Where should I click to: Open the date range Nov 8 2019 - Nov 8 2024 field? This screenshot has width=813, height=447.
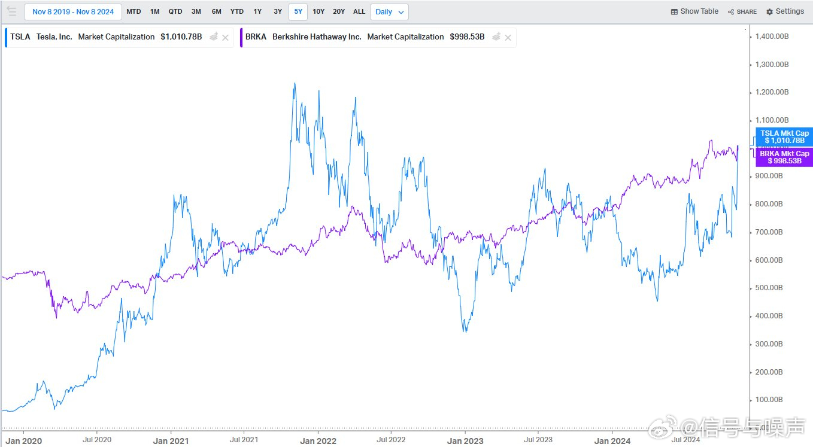(73, 12)
